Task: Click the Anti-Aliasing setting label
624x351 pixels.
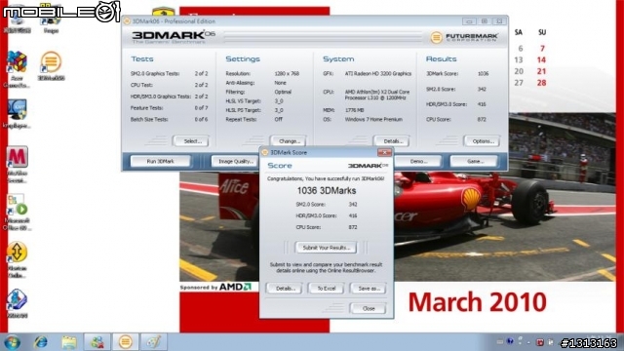Action: (240, 83)
